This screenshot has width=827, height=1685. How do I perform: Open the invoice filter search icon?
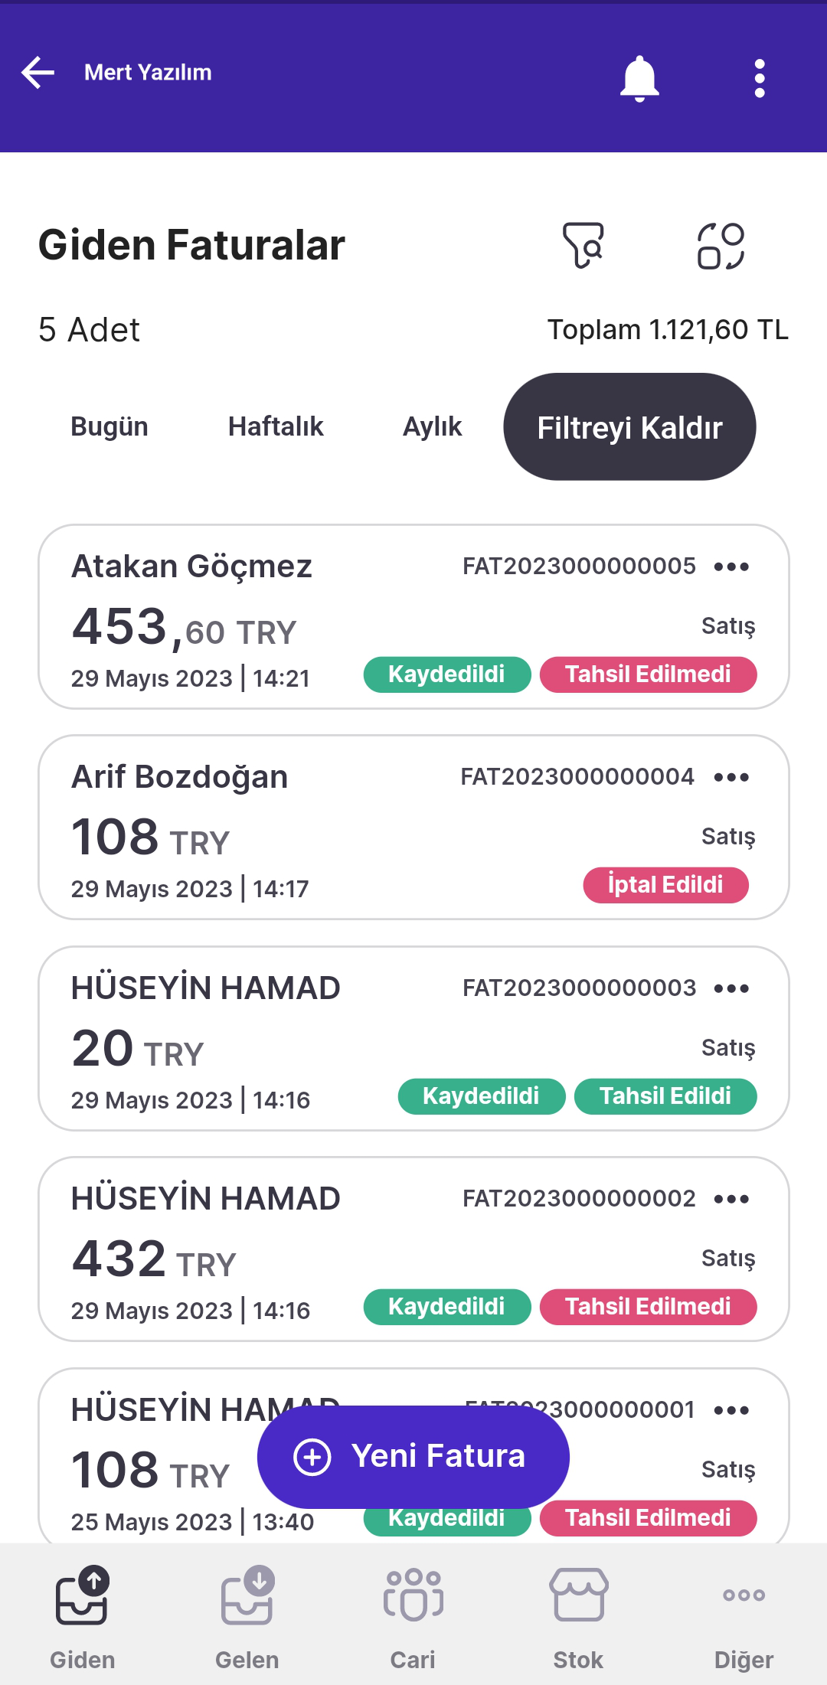point(583,246)
